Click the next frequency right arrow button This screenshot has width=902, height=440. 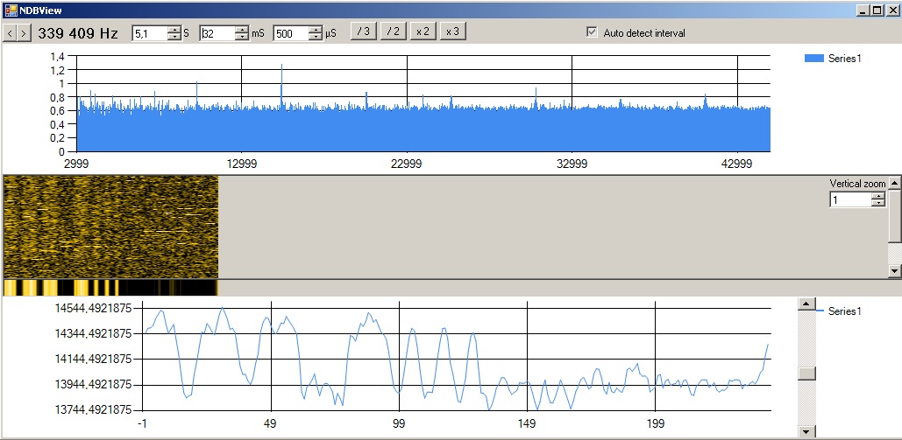pyautogui.click(x=24, y=33)
